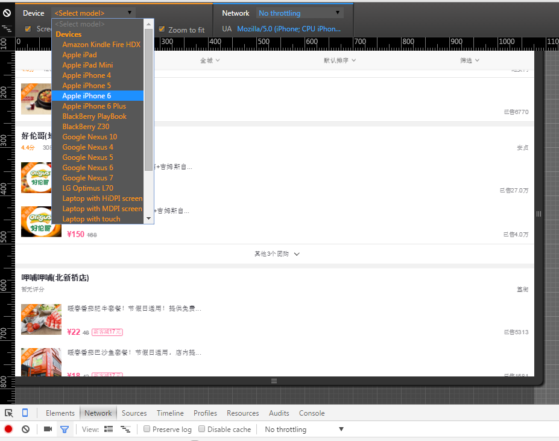Switch to the Timeline tab
The image size is (559, 441).
pos(170,413)
